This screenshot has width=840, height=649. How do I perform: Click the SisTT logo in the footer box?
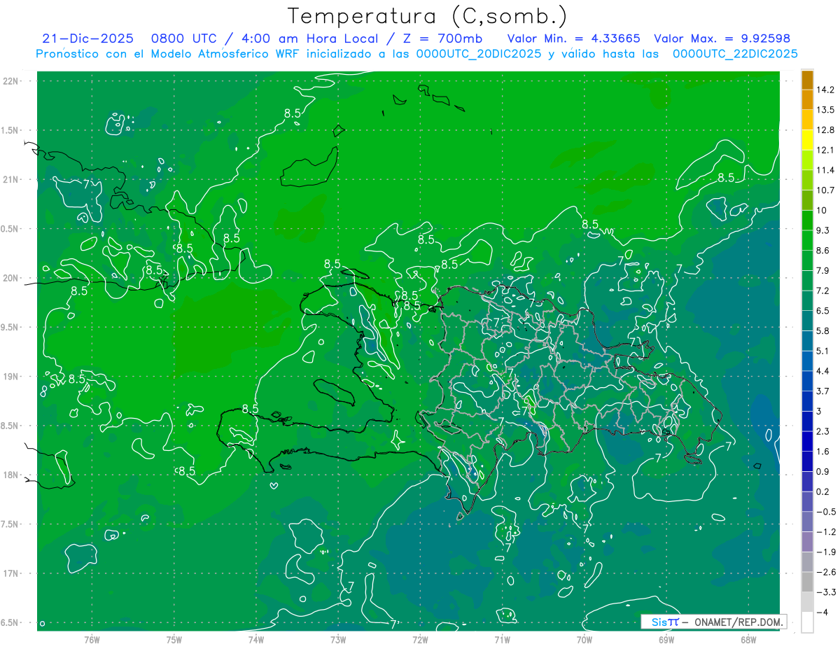pos(664,622)
